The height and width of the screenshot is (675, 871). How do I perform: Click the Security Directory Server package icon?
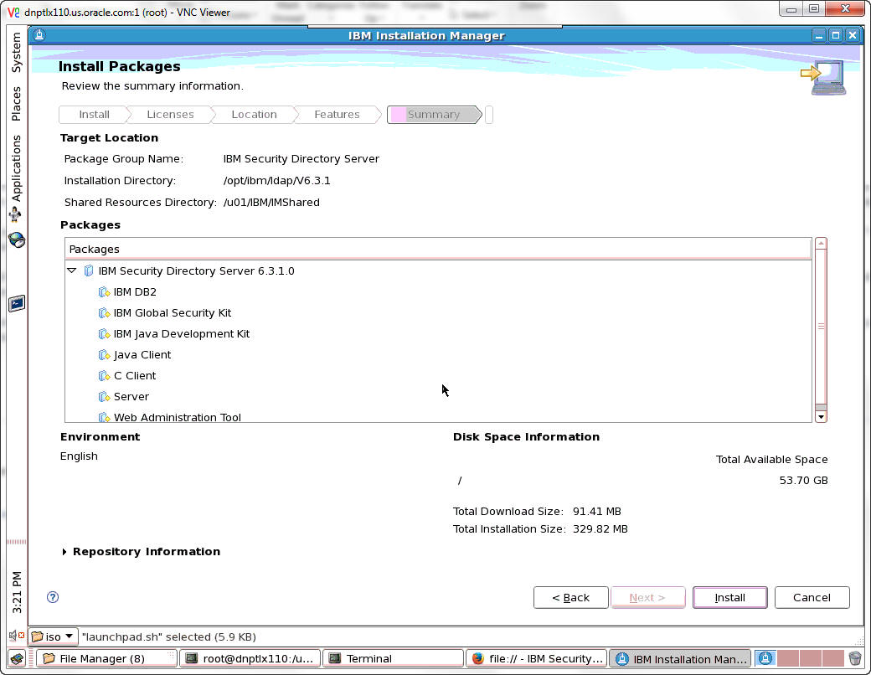pyautogui.click(x=88, y=271)
